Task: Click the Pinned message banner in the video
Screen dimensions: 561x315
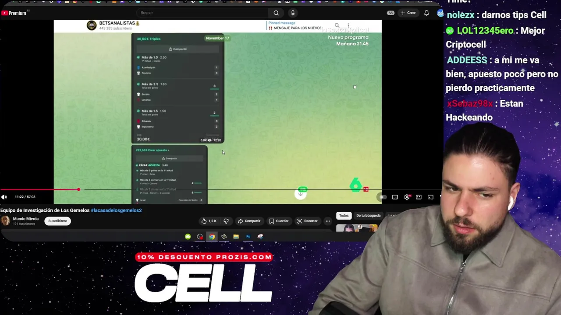Action: pyautogui.click(x=295, y=25)
